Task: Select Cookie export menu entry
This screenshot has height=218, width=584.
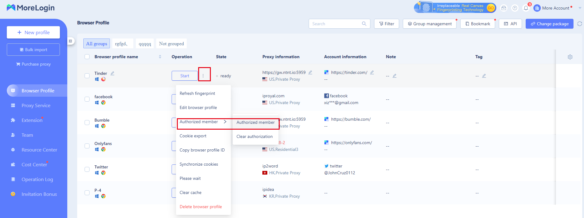Action: 203,136
